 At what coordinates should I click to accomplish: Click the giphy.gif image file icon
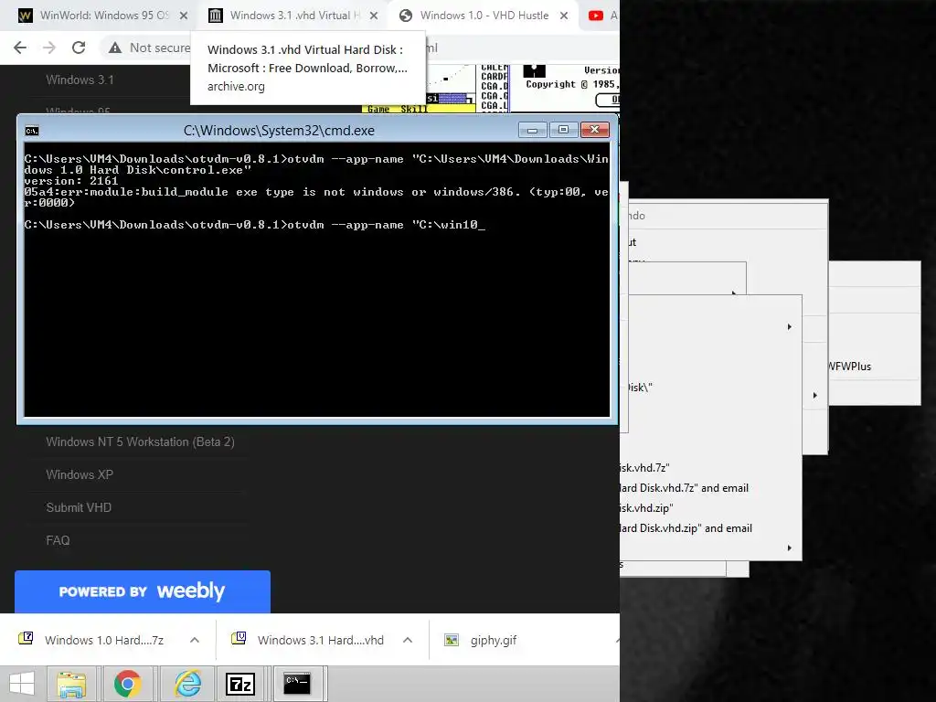point(452,640)
